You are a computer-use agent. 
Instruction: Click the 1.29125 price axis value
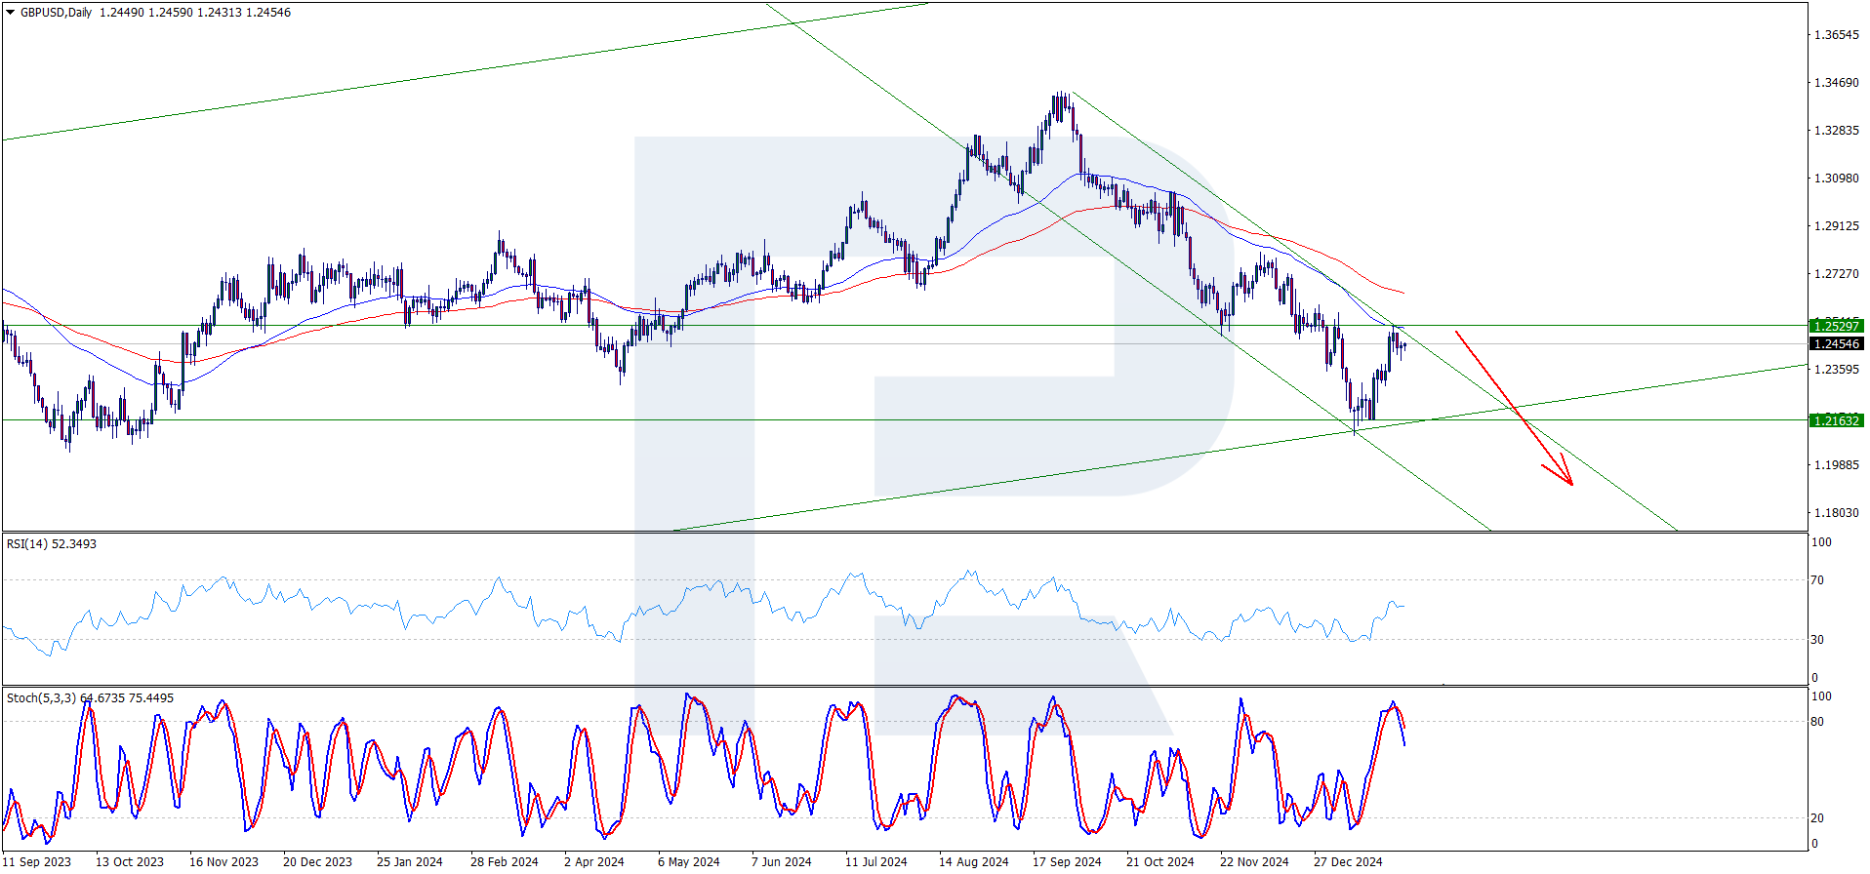tap(1836, 226)
